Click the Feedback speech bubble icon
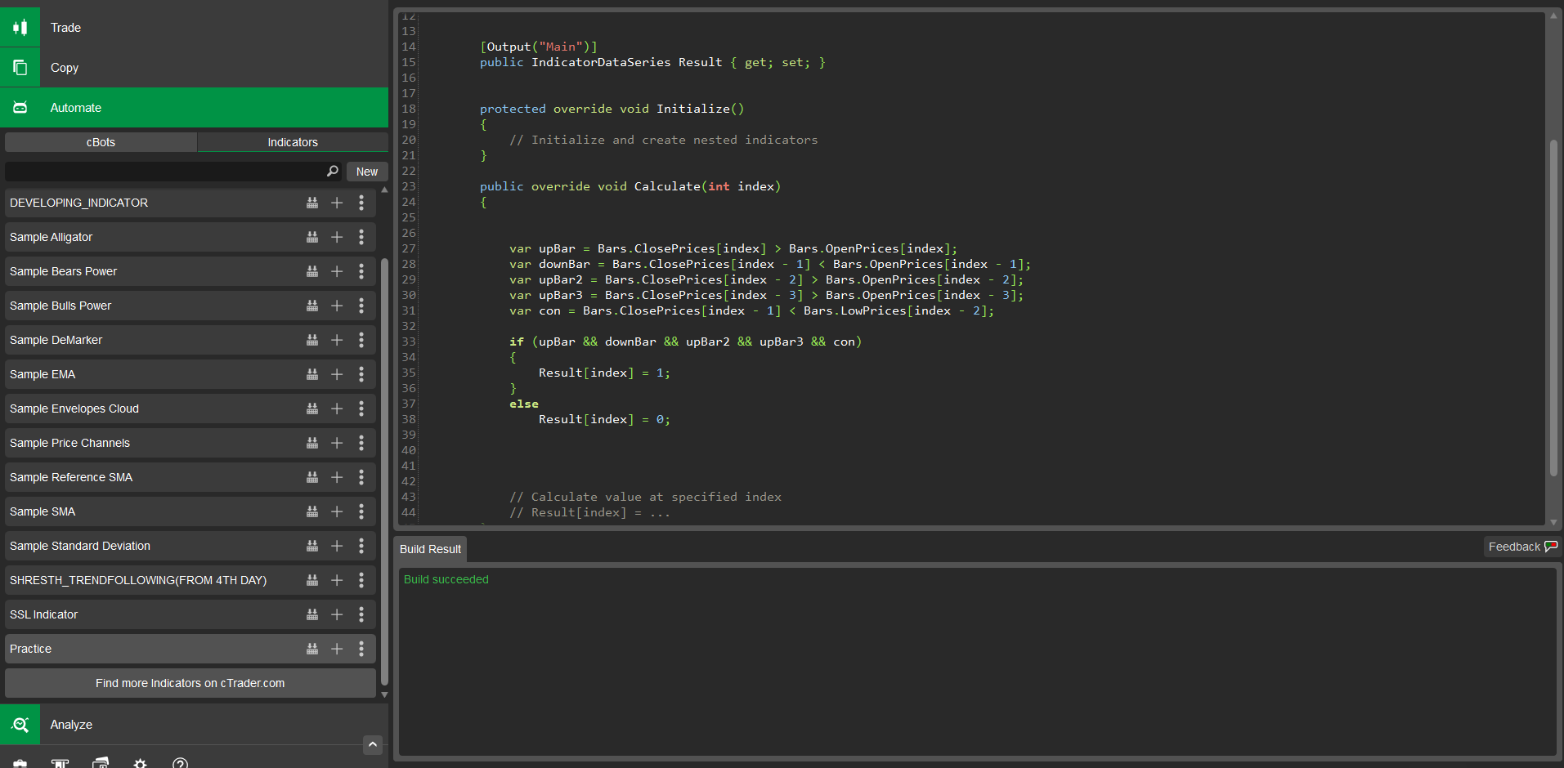1564x768 pixels. [1551, 547]
